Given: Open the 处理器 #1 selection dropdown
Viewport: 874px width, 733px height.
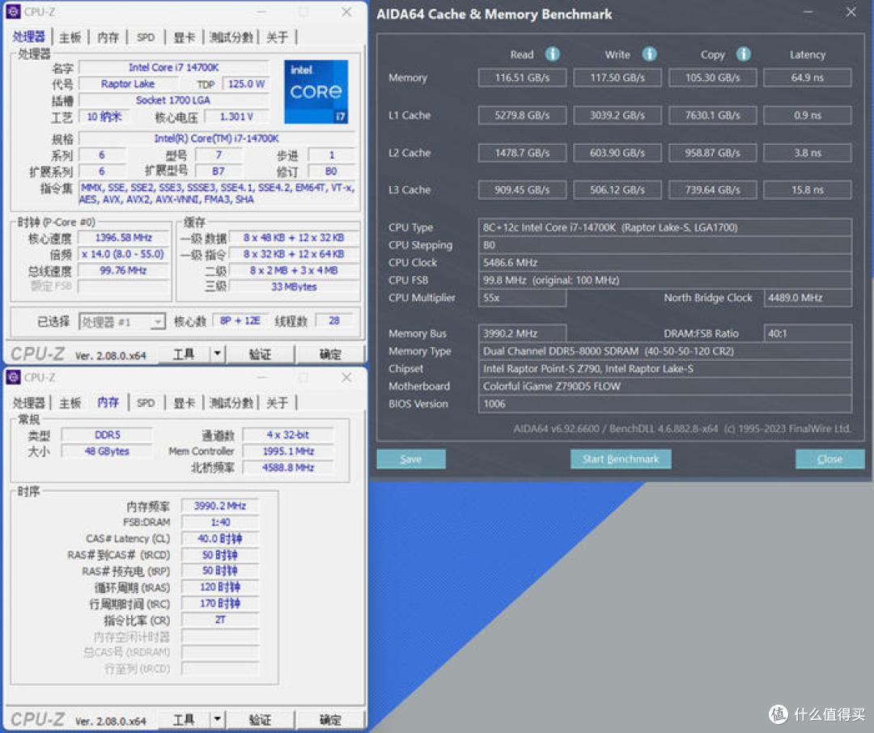Looking at the screenshot, I should (122, 322).
